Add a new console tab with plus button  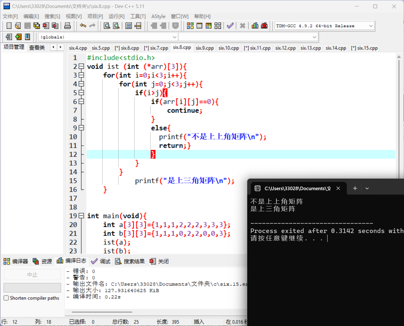coord(355,189)
